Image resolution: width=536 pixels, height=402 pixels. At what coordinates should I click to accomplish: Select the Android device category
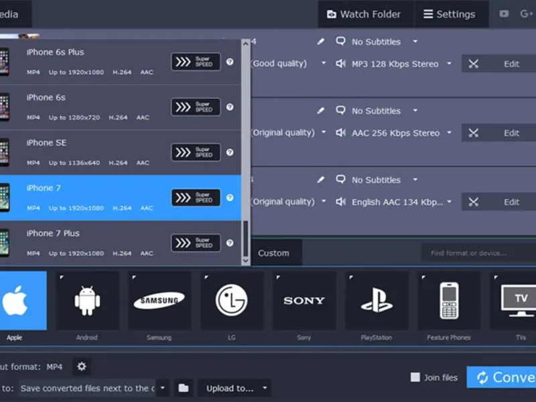[87, 300]
